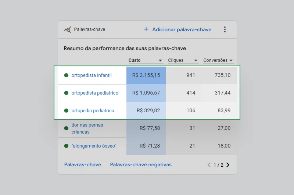Switch to Palavras-chave negativas tab
The height and width of the screenshot is (195, 294).
point(141,165)
